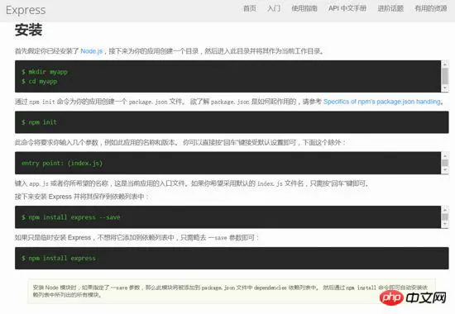Click scrollbar thumb in npm install --save block

pos(445,216)
